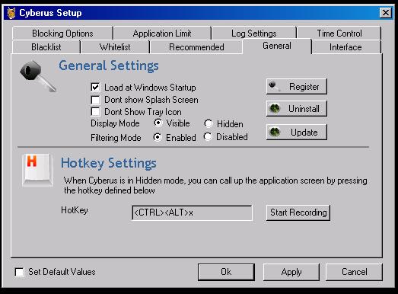Select Hidden display mode radio button
398x294 pixels.
pos(209,123)
